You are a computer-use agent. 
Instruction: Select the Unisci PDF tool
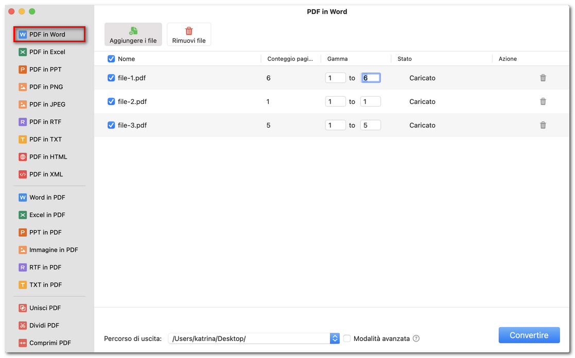(x=48, y=308)
